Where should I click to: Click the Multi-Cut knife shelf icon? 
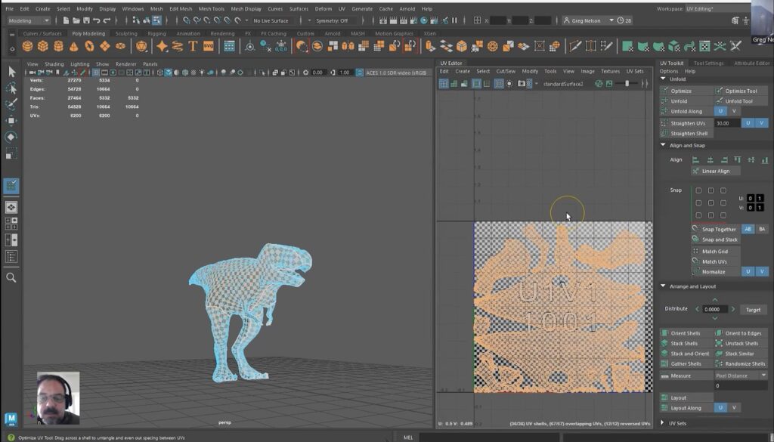coord(575,46)
